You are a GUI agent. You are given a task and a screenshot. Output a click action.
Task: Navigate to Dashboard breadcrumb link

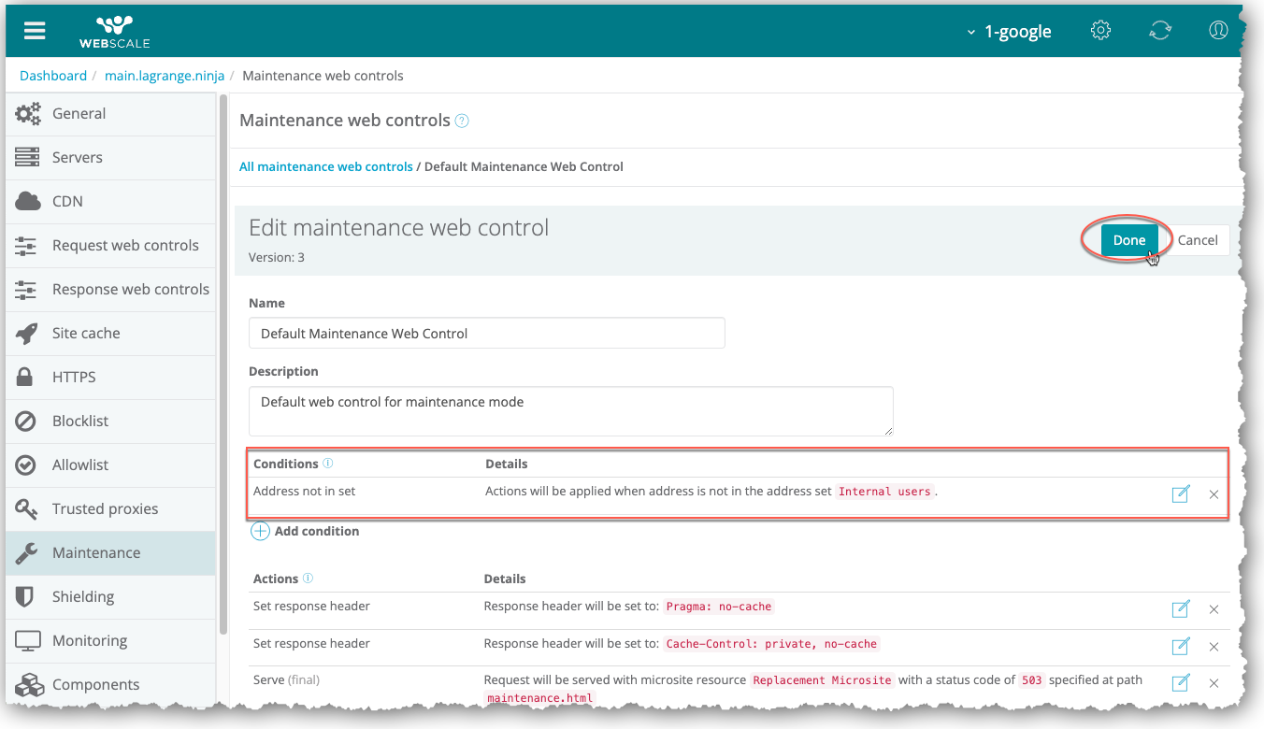[x=52, y=76]
